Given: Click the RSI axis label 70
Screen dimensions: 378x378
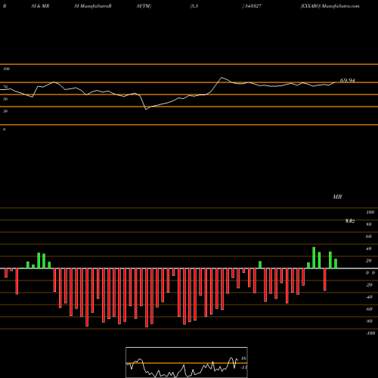Looking at the screenshot, I should [x=5, y=87].
